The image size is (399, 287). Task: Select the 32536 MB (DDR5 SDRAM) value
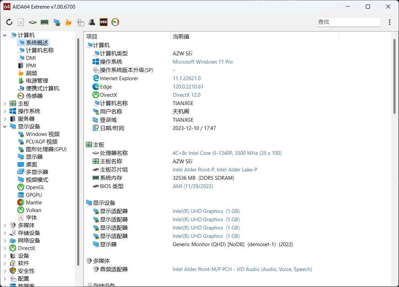(x=203, y=178)
